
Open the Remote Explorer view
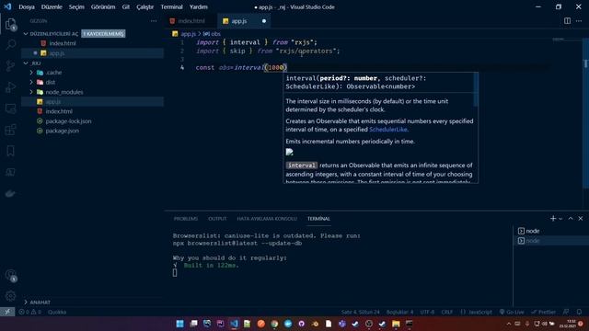click(10, 108)
